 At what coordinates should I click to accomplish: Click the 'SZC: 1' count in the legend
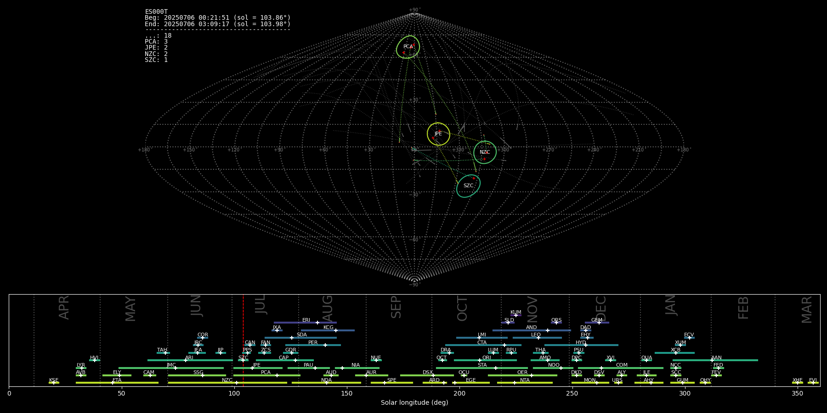(156, 60)
